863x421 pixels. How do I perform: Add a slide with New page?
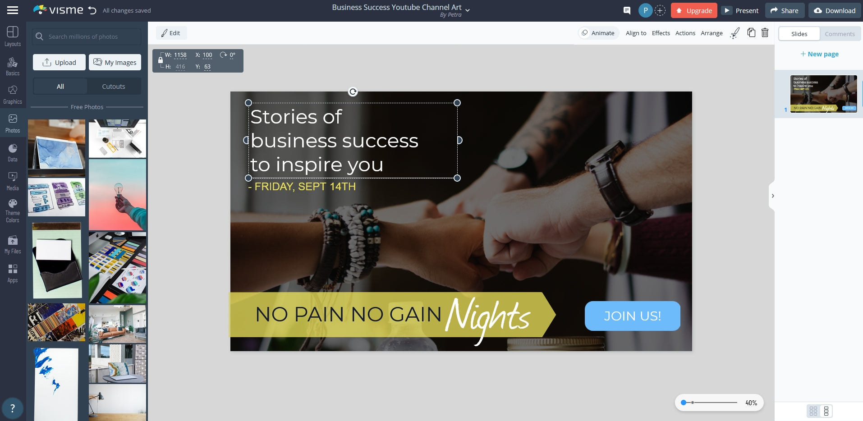[x=819, y=54]
